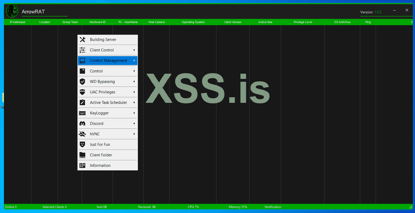Click the Operating System column header
This screenshot has height=213, width=415.
(x=193, y=22)
